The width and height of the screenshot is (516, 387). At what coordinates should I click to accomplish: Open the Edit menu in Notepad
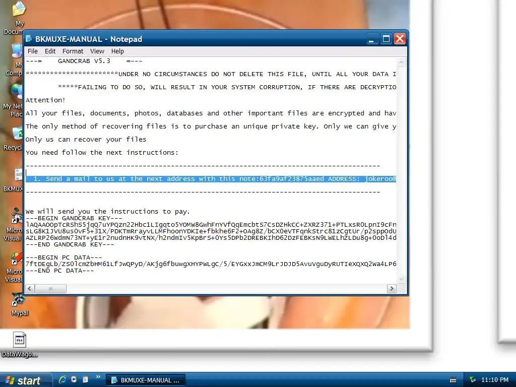pyautogui.click(x=50, y=51)
